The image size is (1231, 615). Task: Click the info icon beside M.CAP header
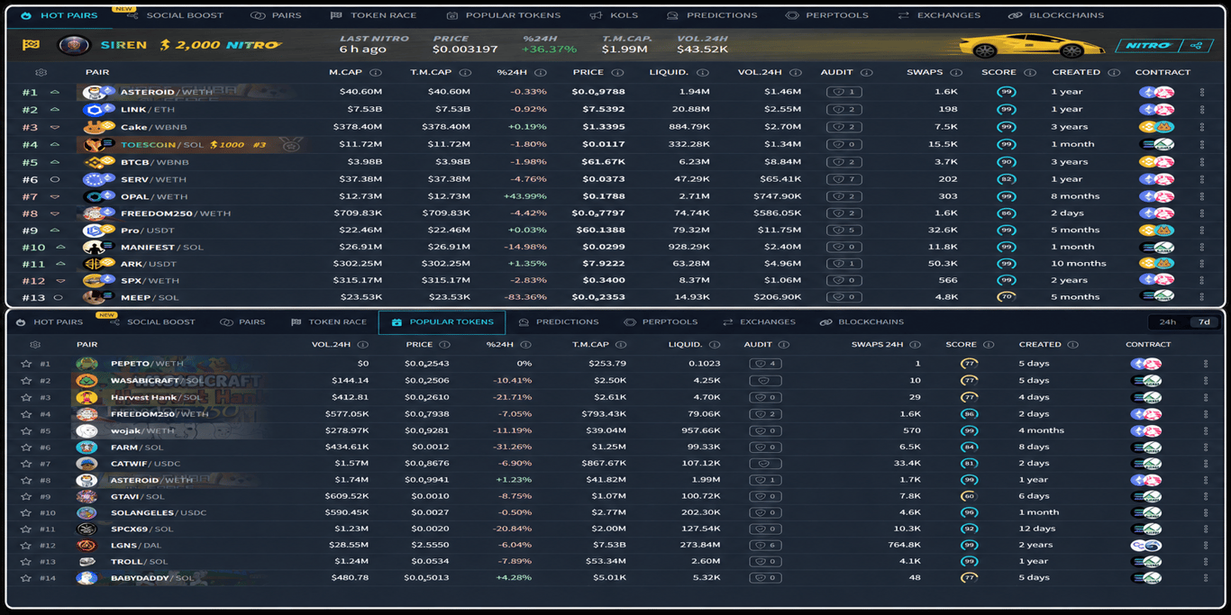[376, 72]
